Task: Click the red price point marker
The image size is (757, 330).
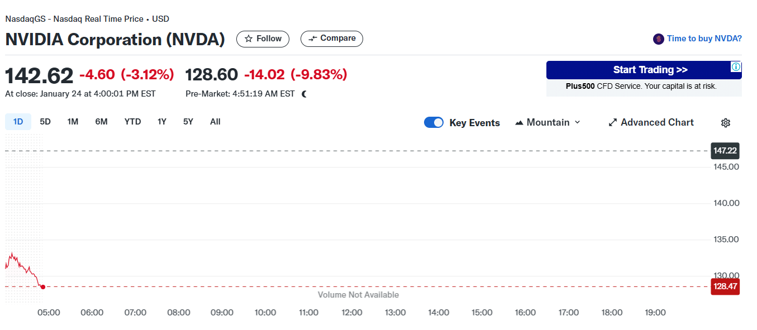Action: coord(43,286)
